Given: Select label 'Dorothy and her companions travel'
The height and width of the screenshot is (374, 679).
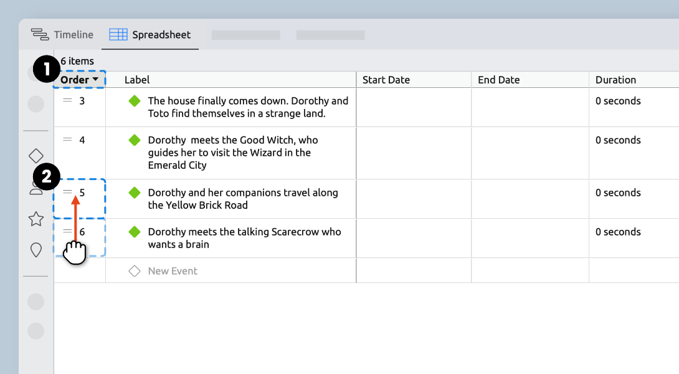Looking at the screenshot, I should pyautogui.click(x=243, y=199).
